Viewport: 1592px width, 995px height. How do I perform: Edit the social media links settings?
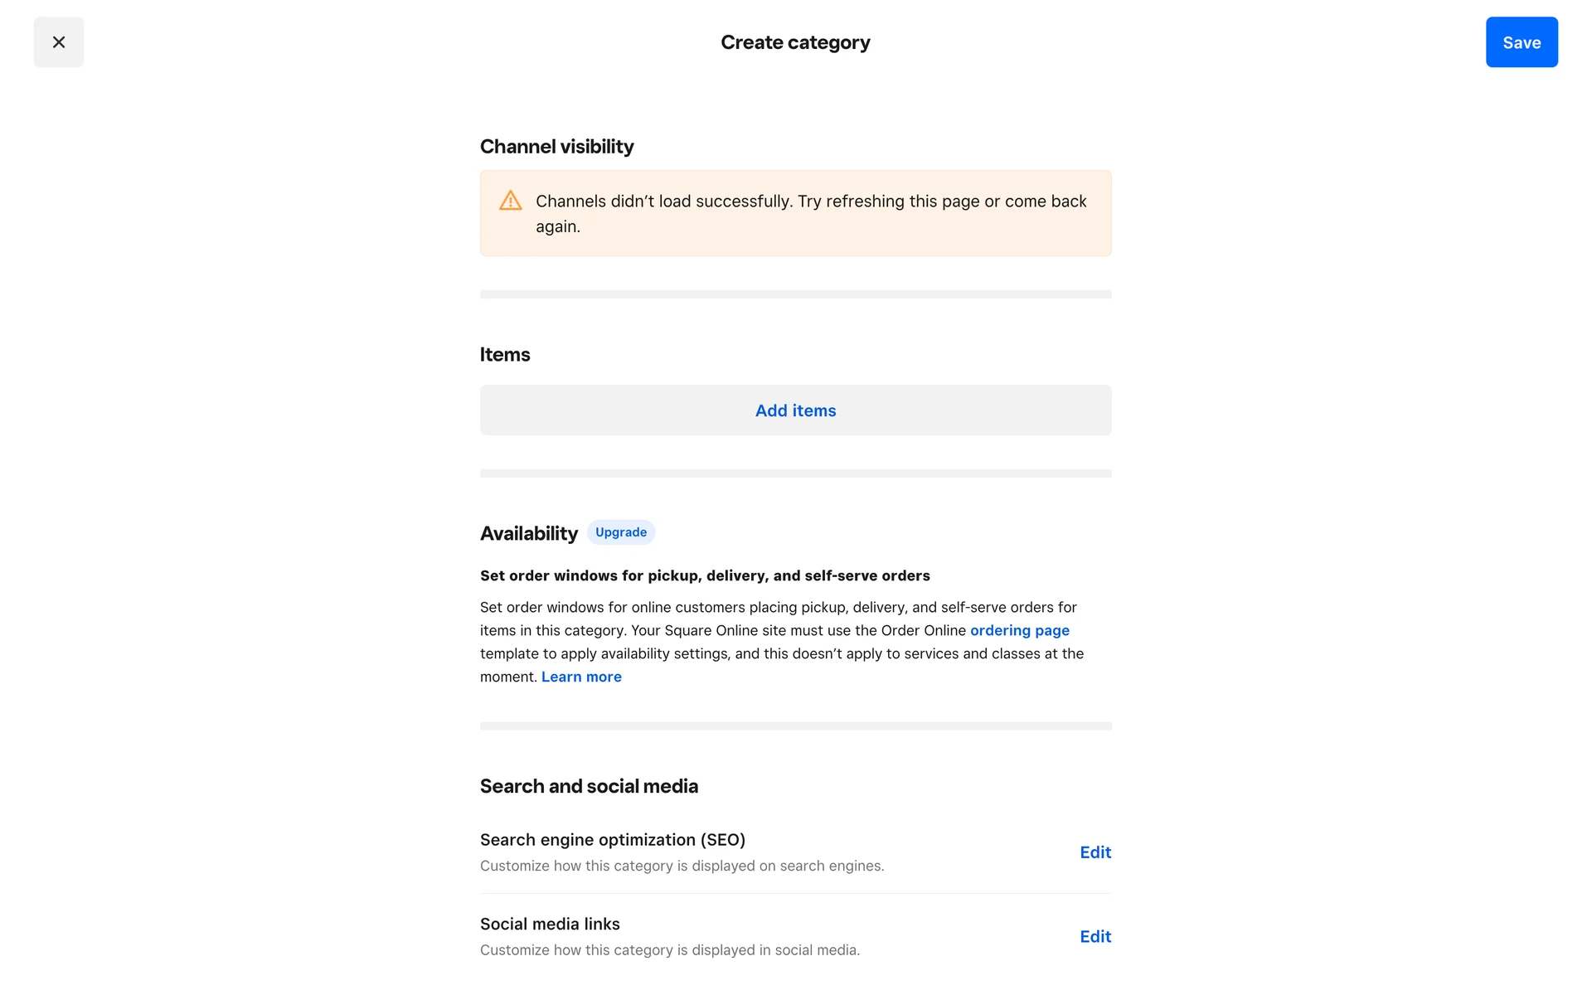pyautogui.click(x=1094, y=936)
